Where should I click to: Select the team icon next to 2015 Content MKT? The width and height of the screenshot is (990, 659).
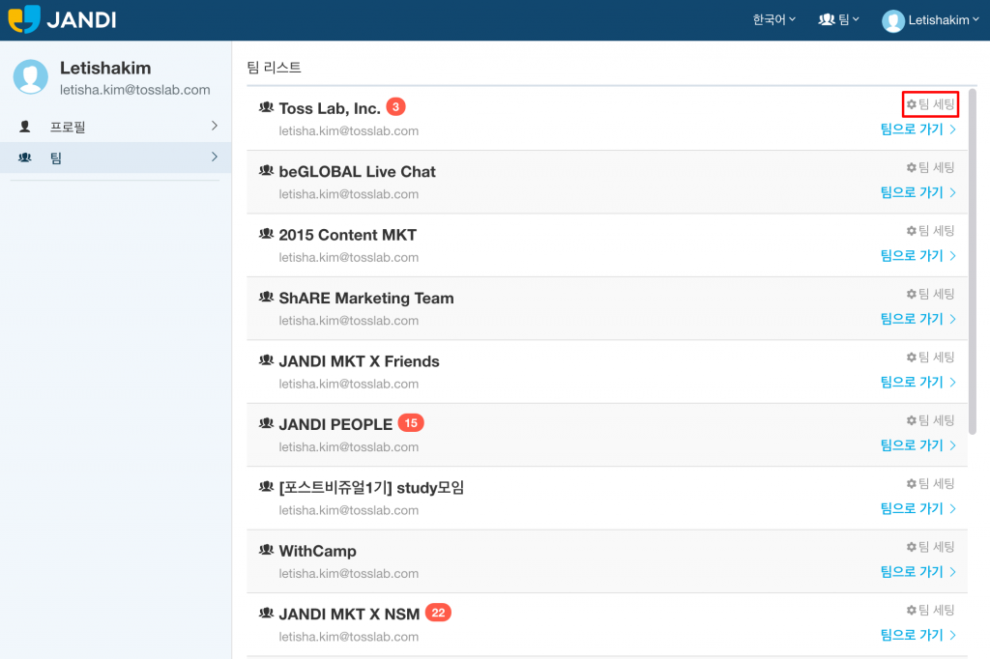click(x=268, y=234)
